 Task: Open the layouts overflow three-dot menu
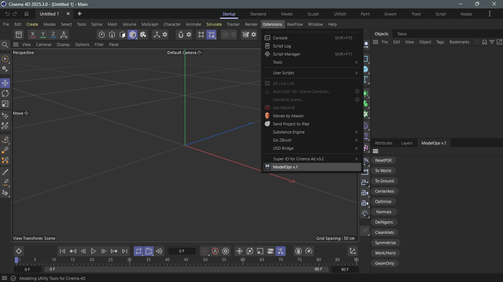pos(490,14)
